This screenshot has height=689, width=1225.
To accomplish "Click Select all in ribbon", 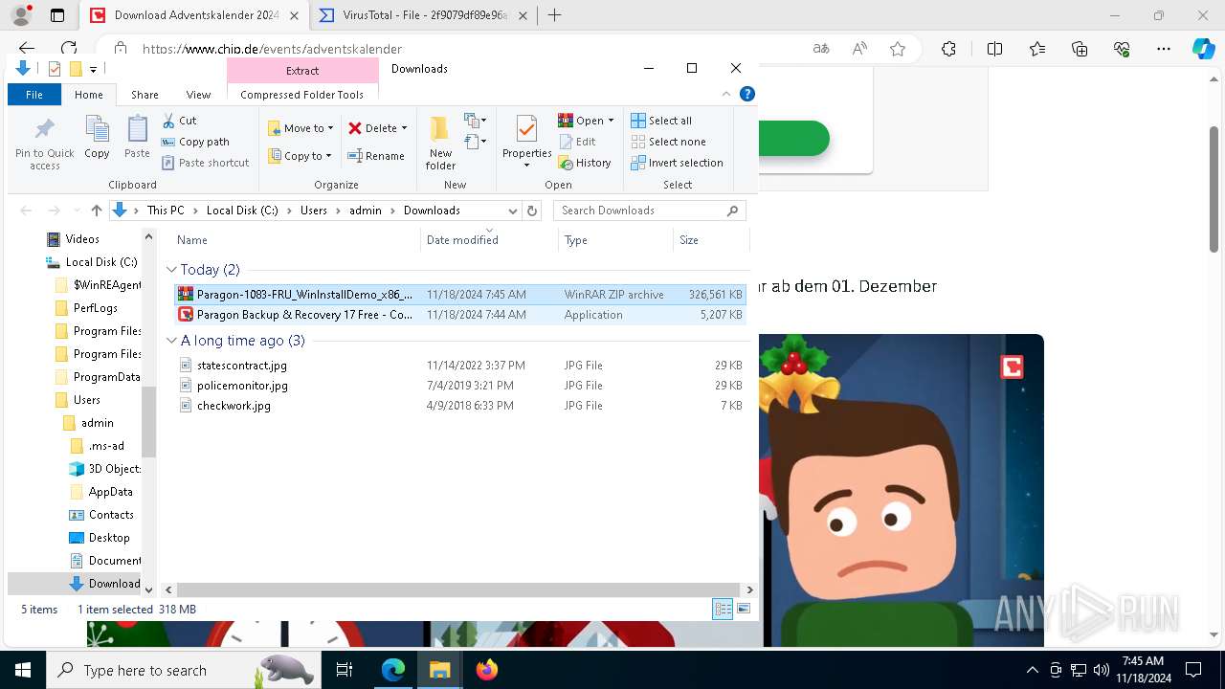I will coord(661,121).
